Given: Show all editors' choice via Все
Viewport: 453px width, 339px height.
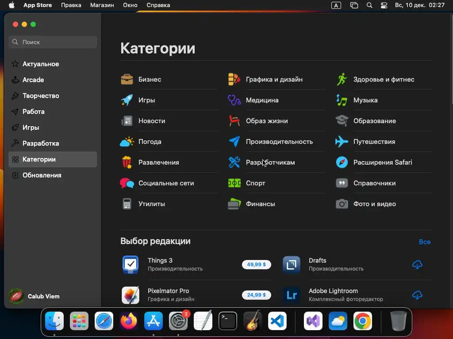Looking at the screenshot, I should point(425,242).
